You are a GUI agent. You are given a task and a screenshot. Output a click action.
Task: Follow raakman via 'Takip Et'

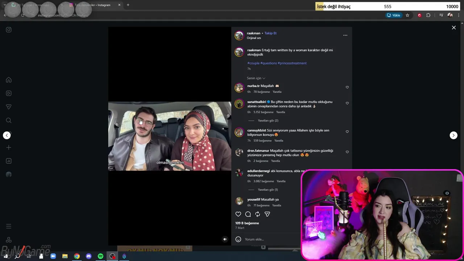point(270,33)
